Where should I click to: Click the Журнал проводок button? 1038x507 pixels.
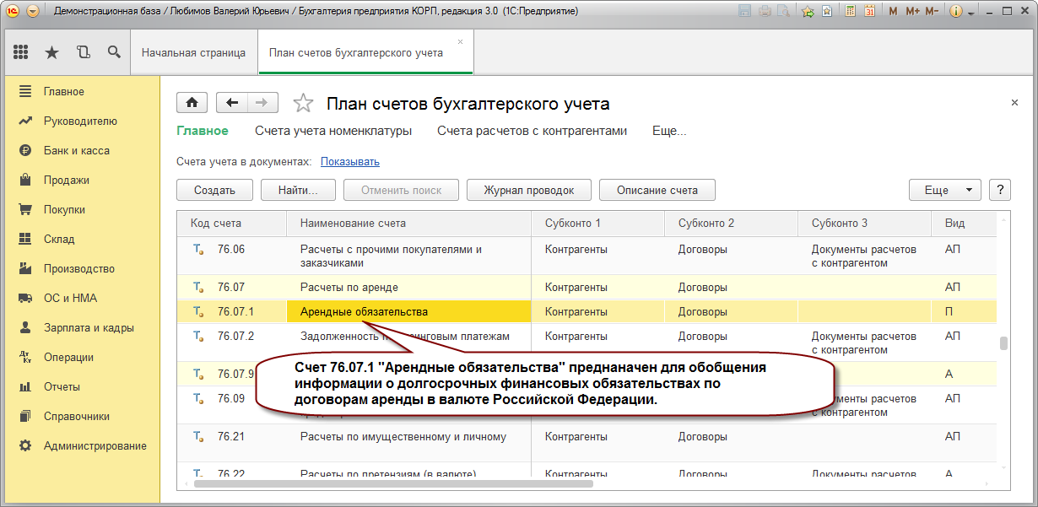tap(529, 190)
